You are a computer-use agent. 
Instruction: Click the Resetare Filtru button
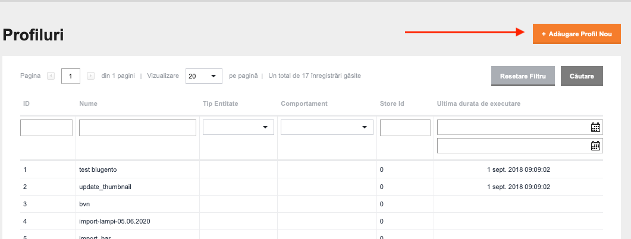tap(523, 76)
